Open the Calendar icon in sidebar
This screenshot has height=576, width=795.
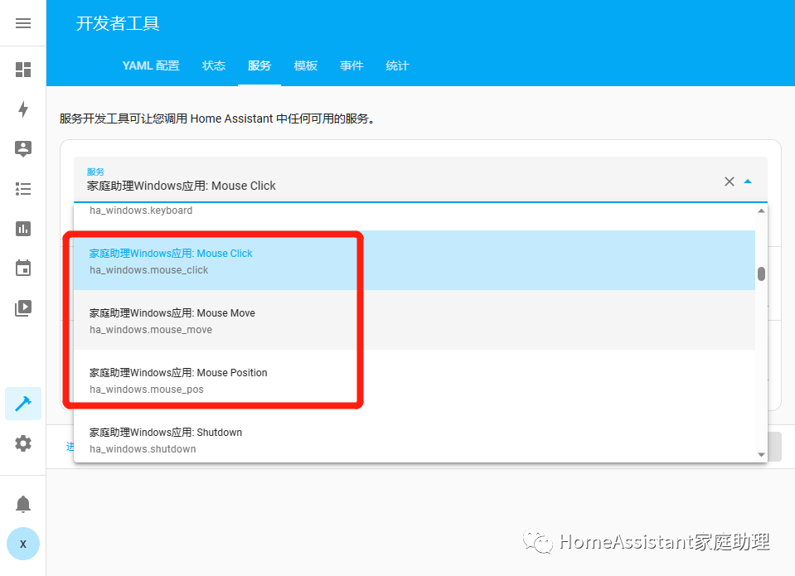pos(23,268)
